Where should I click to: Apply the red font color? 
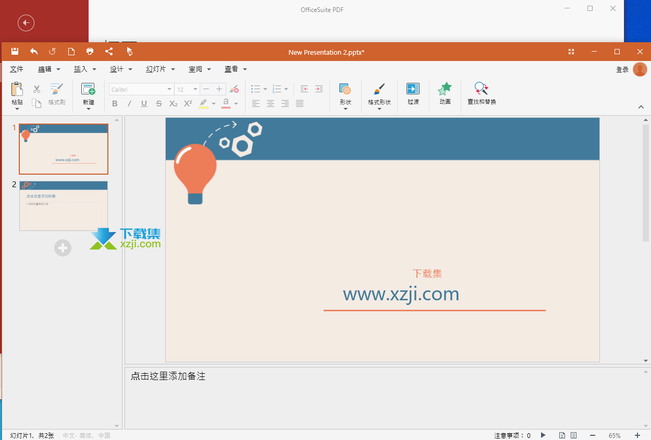[x=226, y=103]
